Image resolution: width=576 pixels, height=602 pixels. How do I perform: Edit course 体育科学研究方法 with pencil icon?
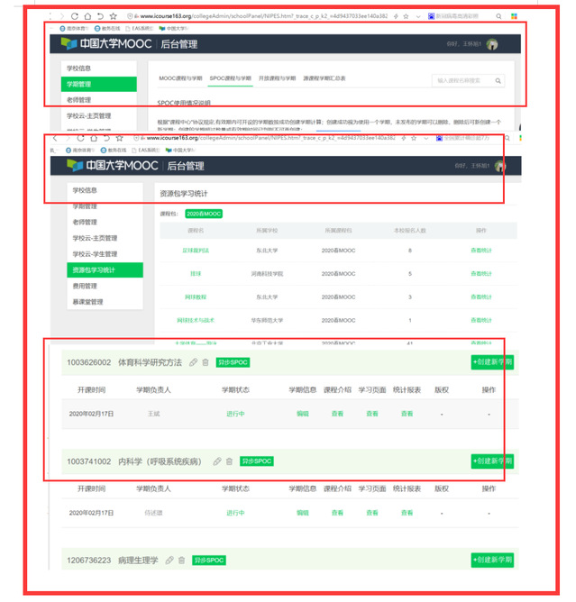coord(193,362)
